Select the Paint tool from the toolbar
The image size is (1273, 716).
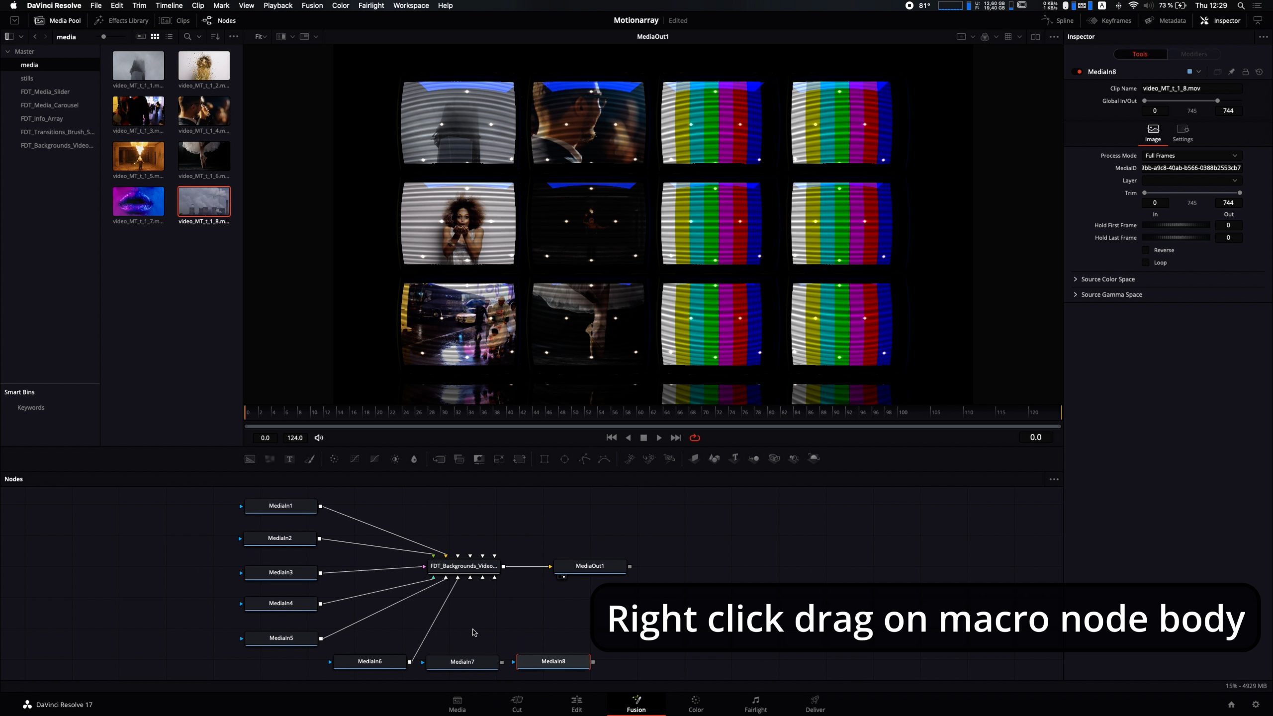[310, 458]
